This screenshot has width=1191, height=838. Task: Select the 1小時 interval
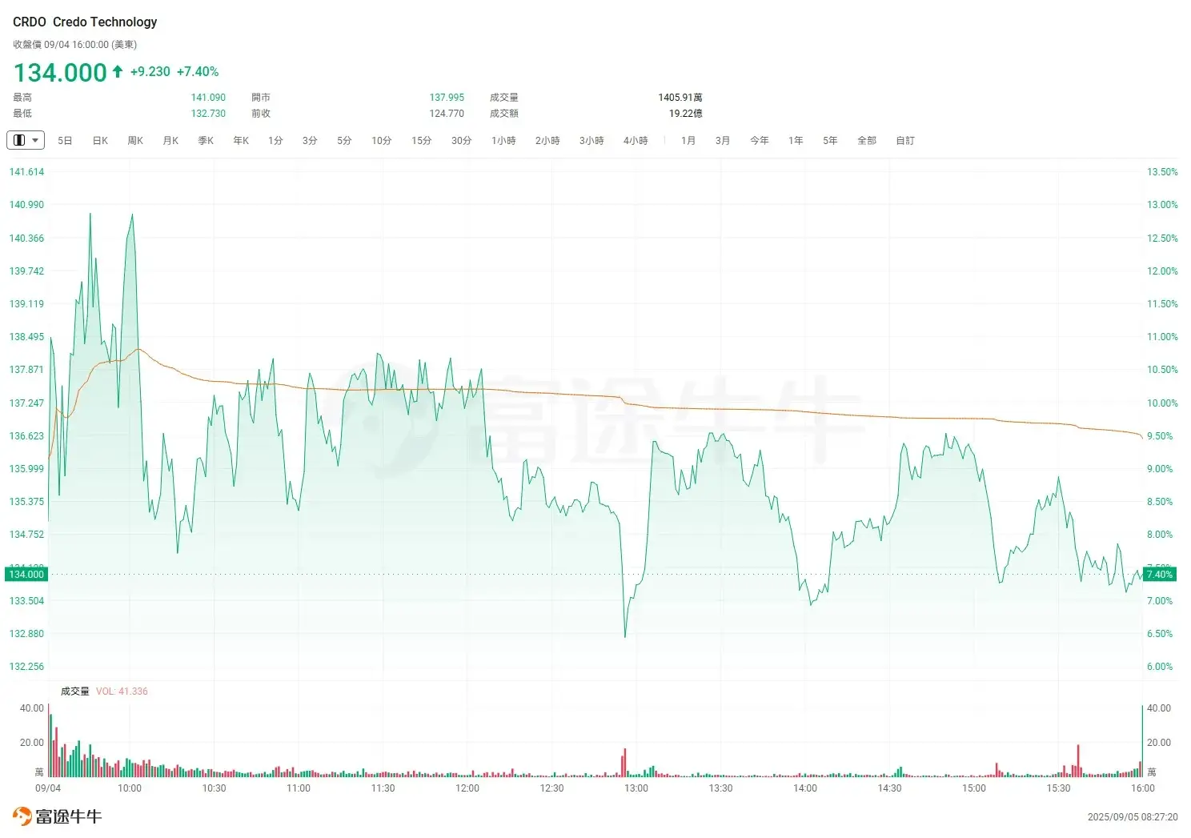(503, 141)
